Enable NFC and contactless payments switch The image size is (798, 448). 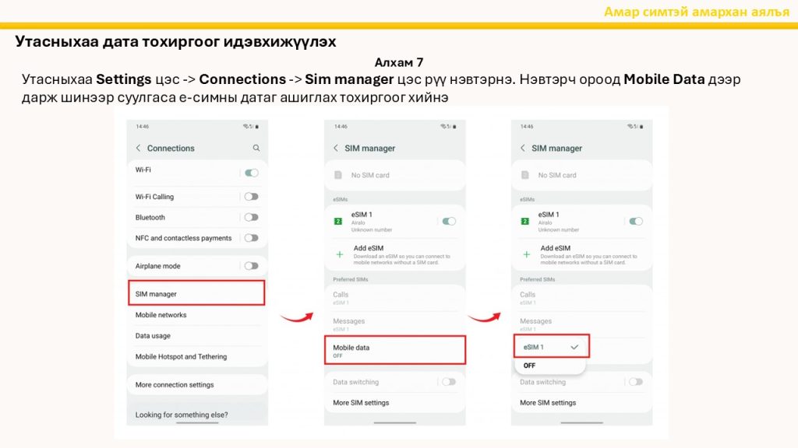coord(251,238)
